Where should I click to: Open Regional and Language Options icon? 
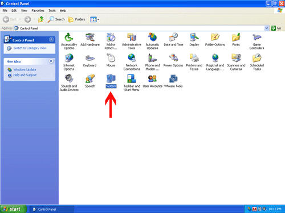pyautogui.click(x=215, y=58)
